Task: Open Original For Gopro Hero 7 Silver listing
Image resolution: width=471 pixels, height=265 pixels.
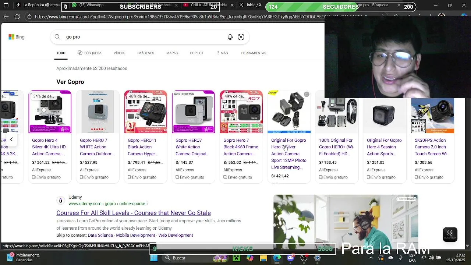Action: pos(289,153)
